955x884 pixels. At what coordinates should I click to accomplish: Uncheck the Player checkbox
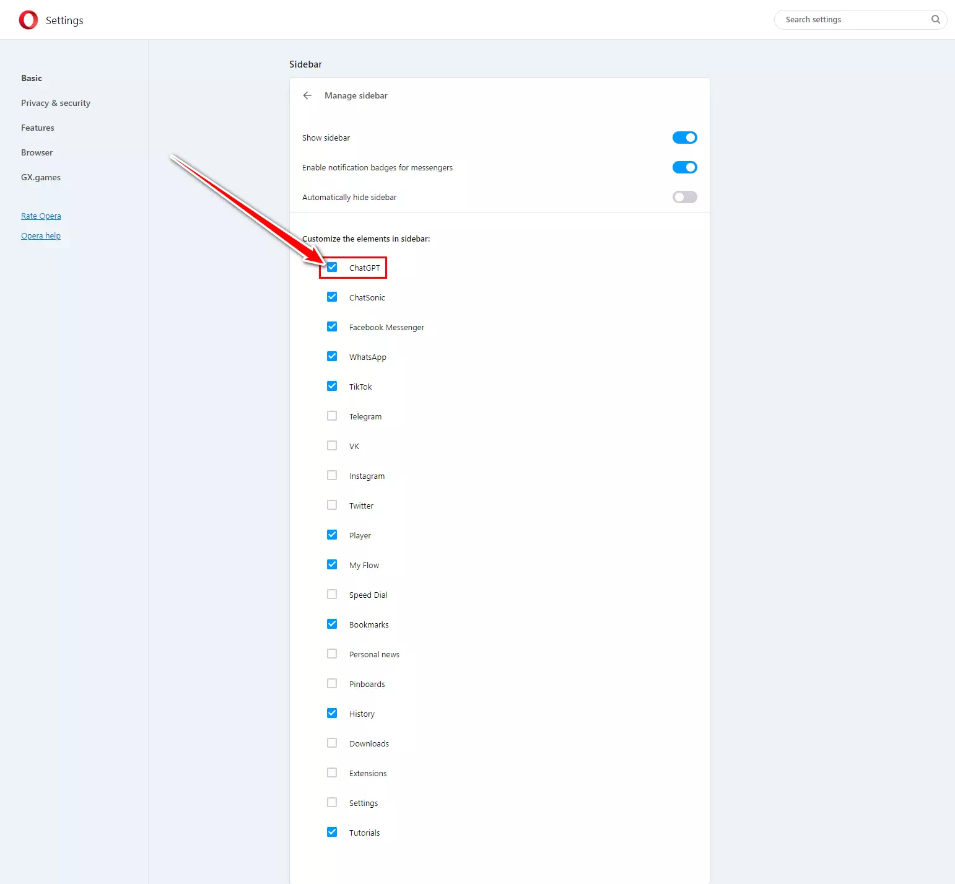pyautogui.click(x=332, y=535)
